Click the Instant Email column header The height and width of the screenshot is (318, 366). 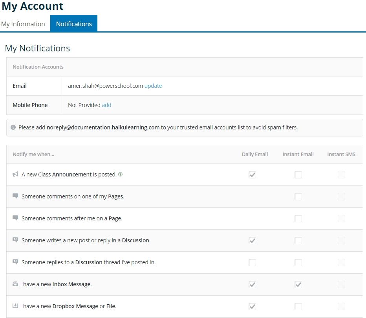click(298, 154)
